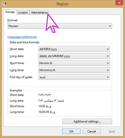125x138 pixels.
Task: Expand the Long date format dropdown
Action: point(74,56)
